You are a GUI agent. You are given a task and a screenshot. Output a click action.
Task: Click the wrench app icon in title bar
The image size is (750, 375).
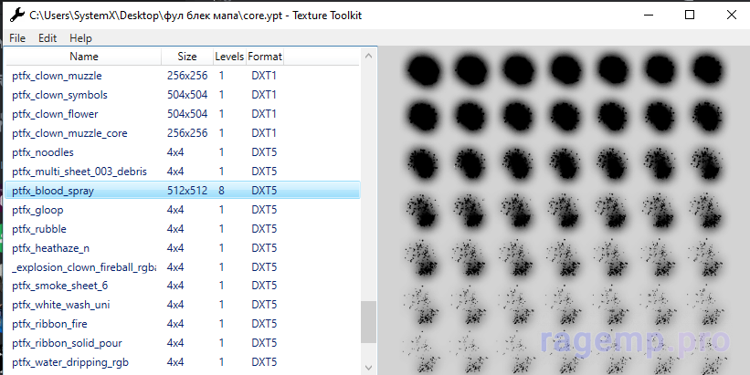click(16, 15)
